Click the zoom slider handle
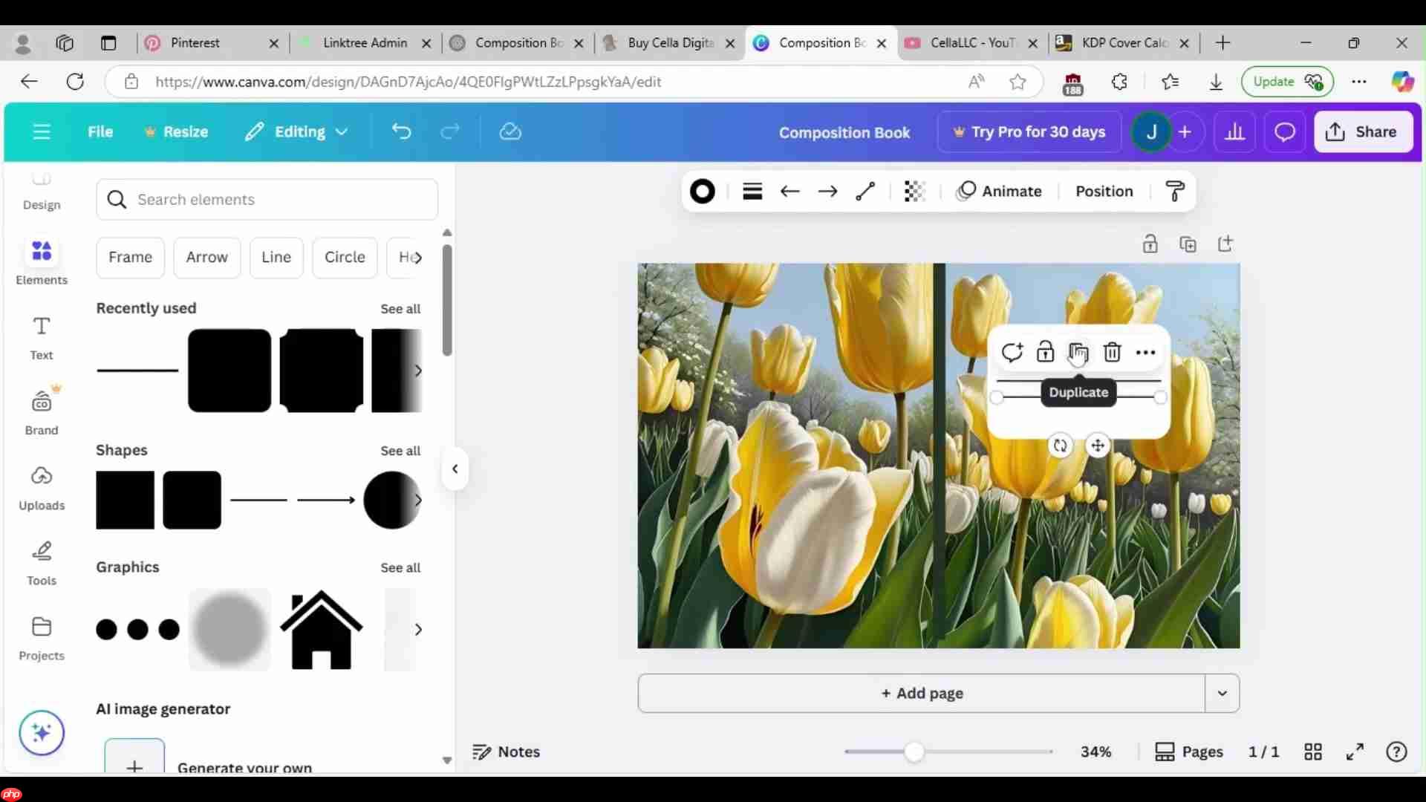The height and width of the screenshot is (802, 1426). click(x=914, y=752)
